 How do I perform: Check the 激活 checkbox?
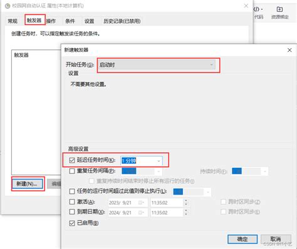click(72, 201)
